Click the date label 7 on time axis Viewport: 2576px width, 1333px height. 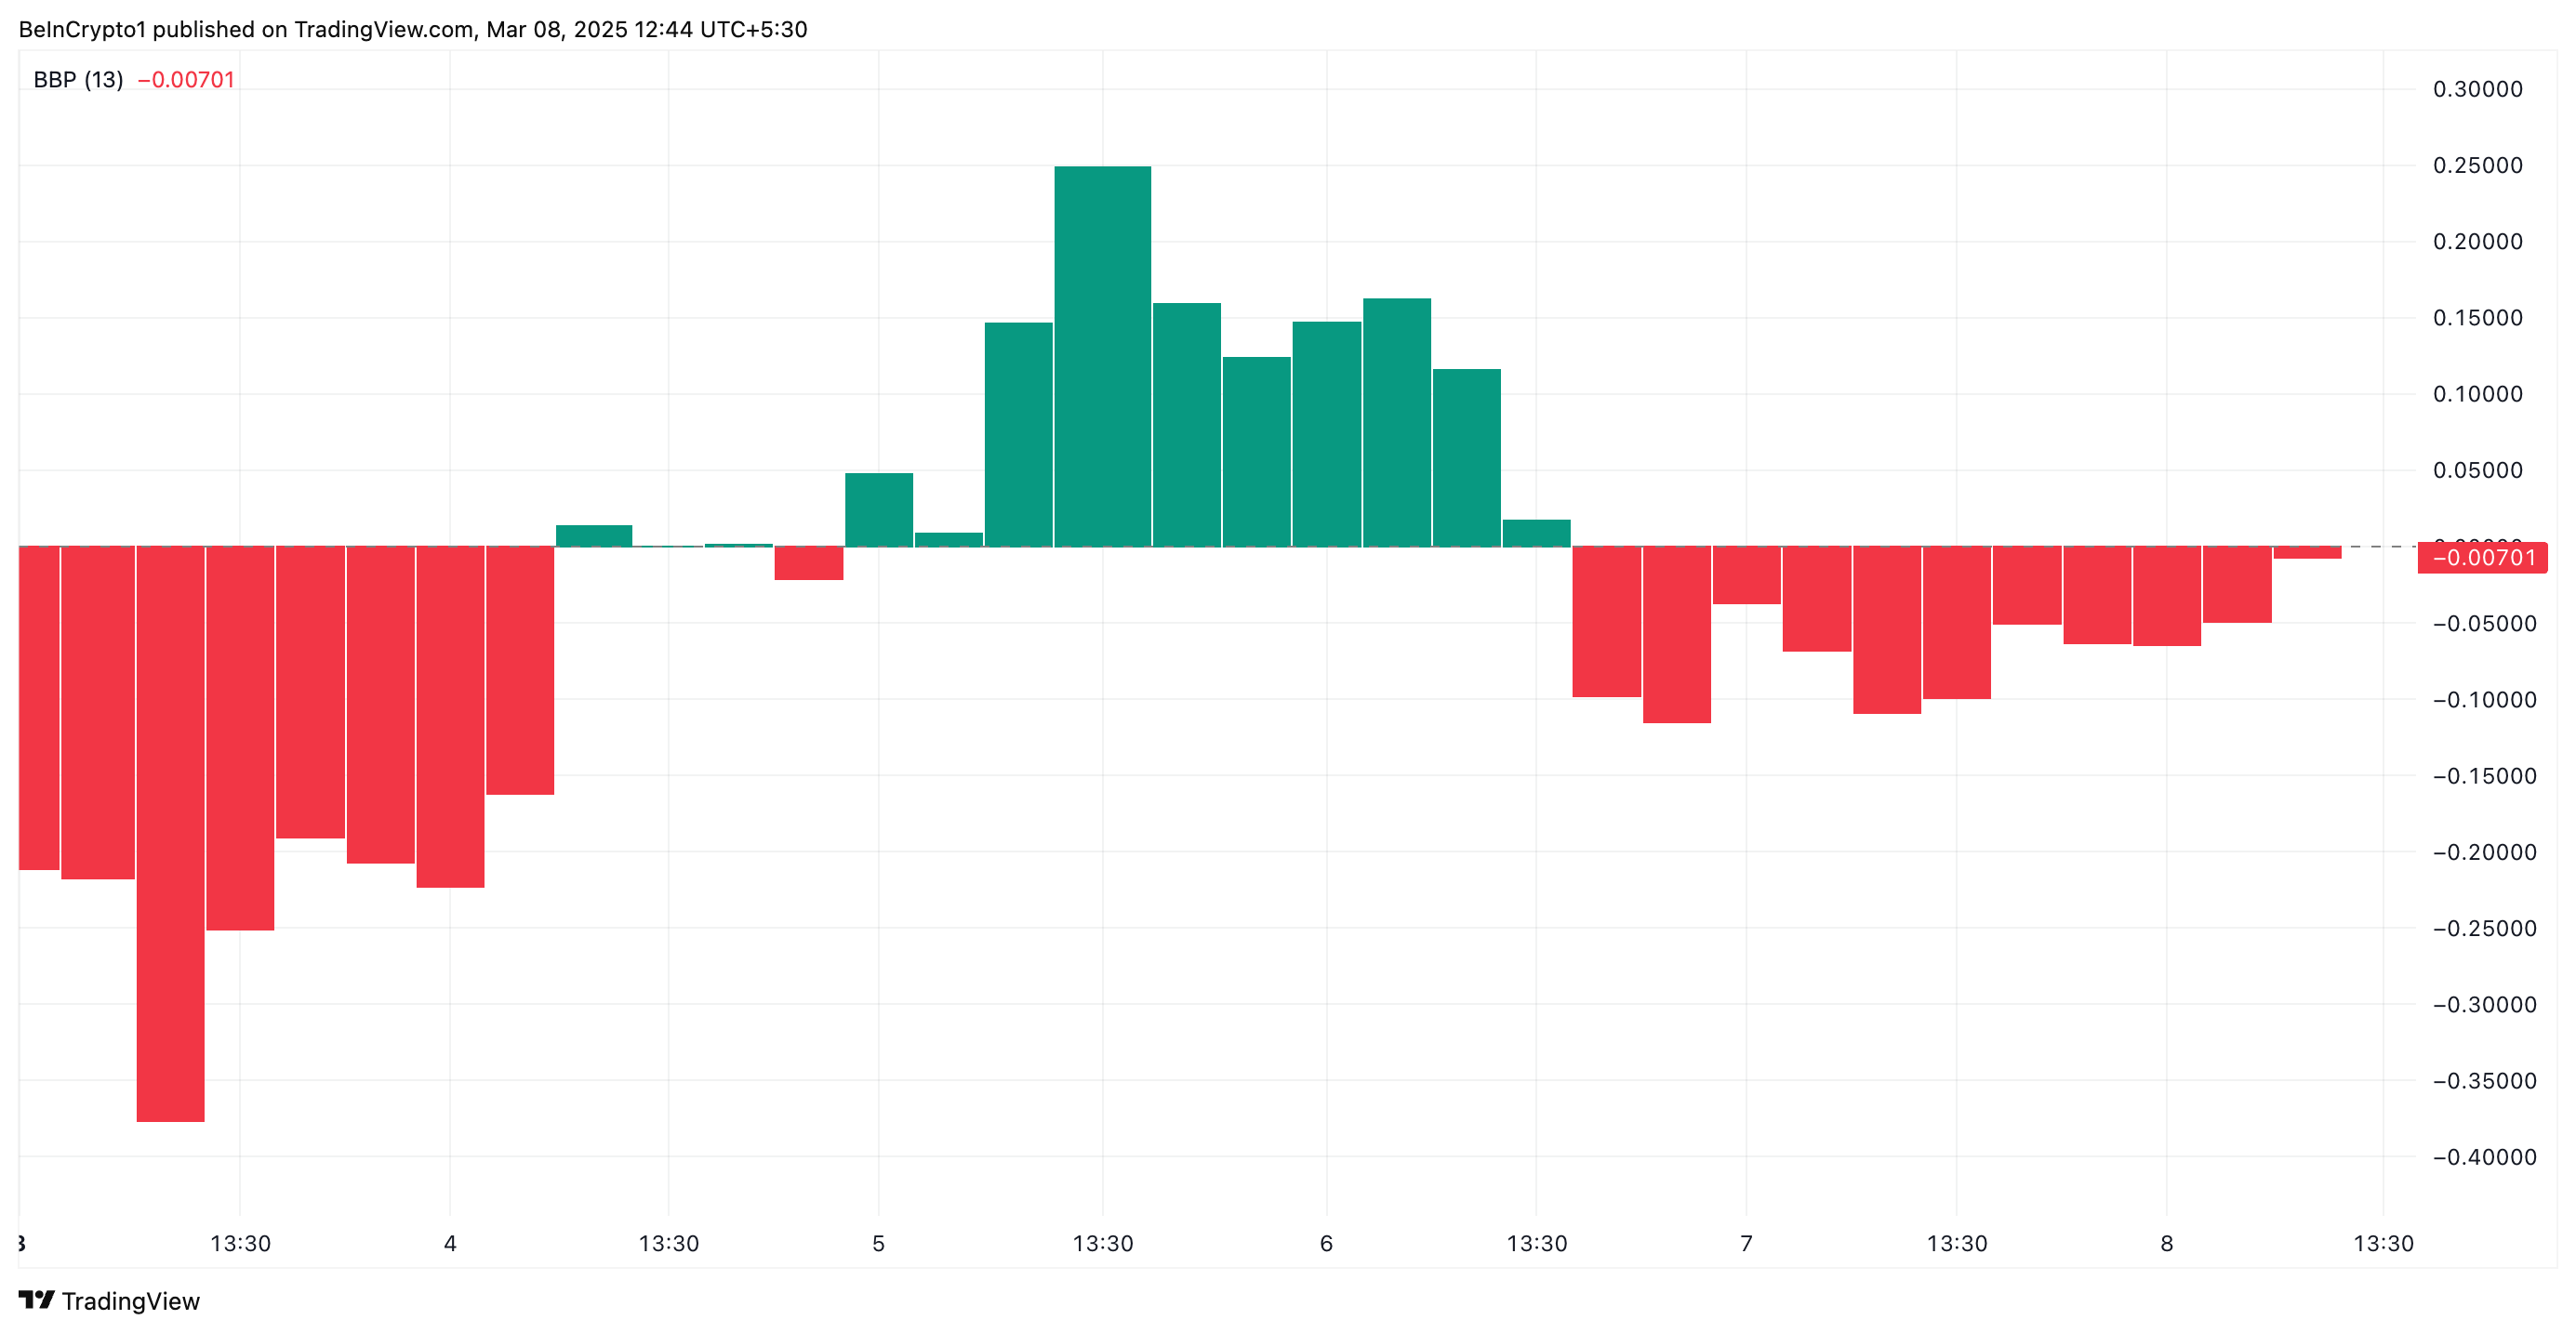[1746, 1243]
